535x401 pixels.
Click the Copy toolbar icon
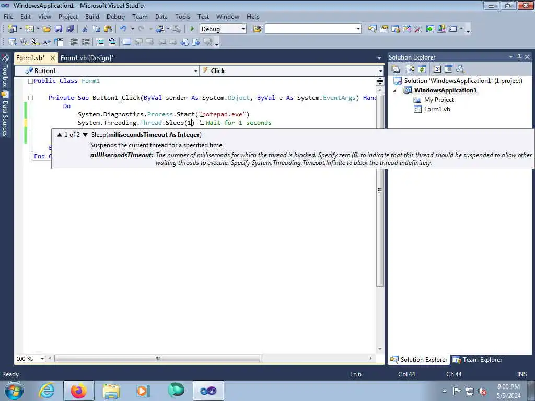pyautogui.click(x=97, y=29)
